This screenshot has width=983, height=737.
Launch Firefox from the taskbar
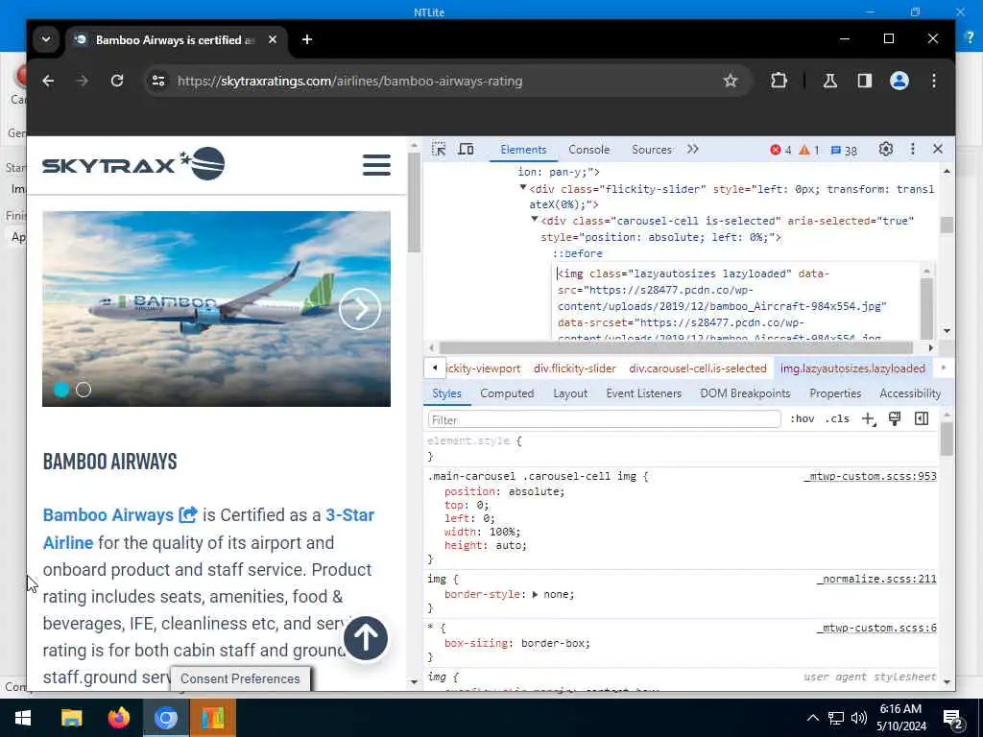click(x=118, y=718)
